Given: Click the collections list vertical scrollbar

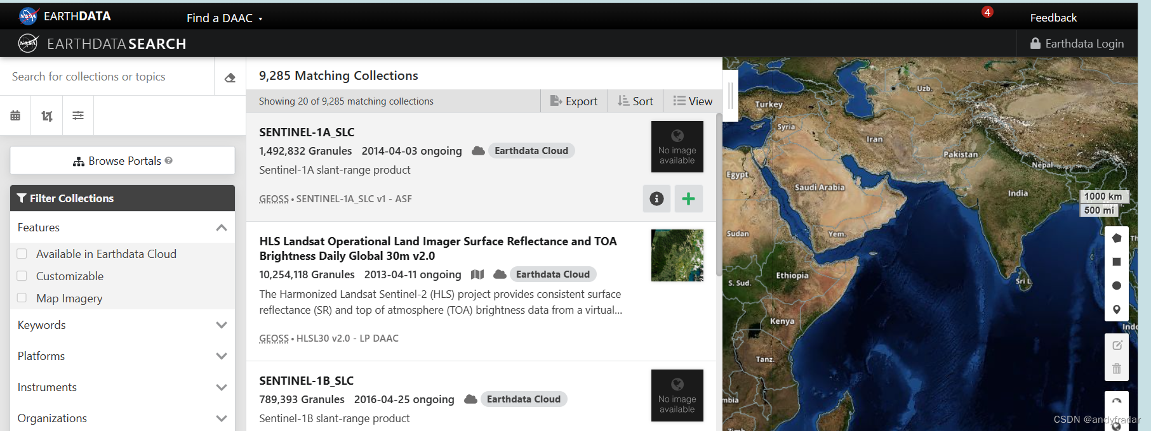Looking at the screenshot, I should click(719, 195).
